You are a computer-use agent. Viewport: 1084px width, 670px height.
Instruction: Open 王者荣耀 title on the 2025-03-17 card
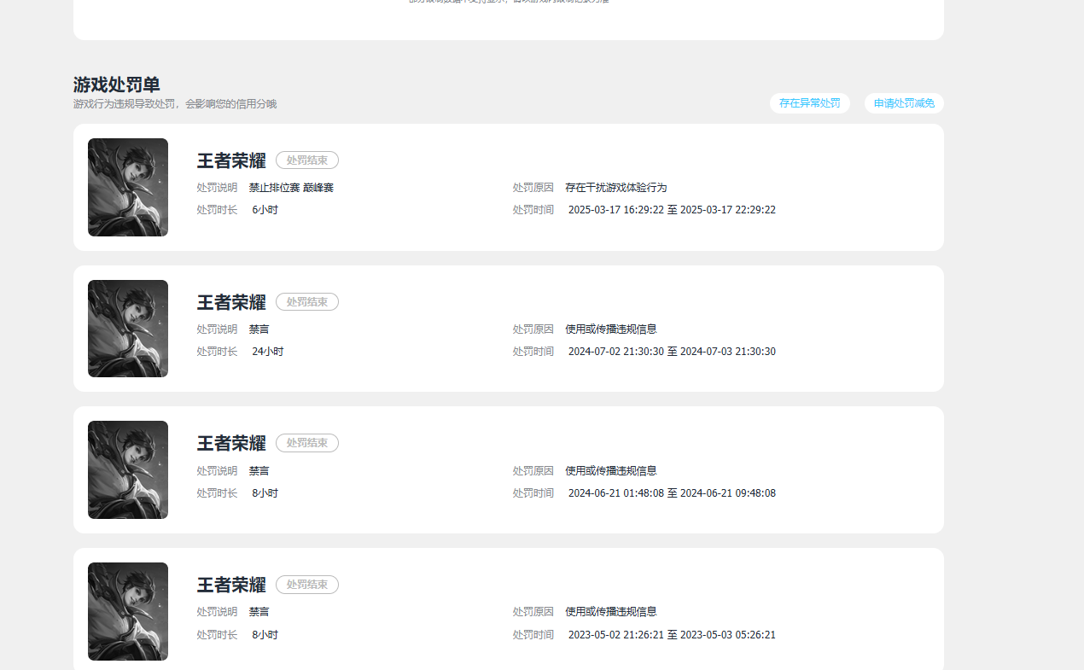[x=231, y=160]
